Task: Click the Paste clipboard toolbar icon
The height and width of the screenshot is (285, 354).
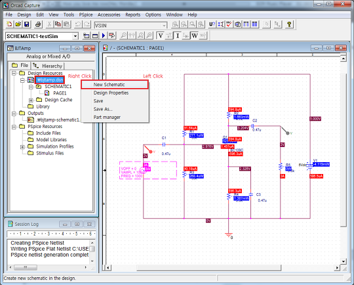Action: [67, 24]
